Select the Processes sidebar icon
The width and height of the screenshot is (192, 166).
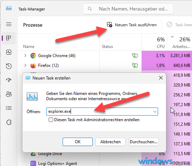tap(9, 38)
